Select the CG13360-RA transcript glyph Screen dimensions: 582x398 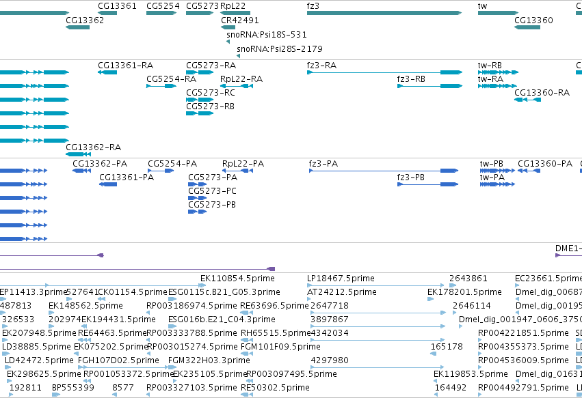pos(527,100)
